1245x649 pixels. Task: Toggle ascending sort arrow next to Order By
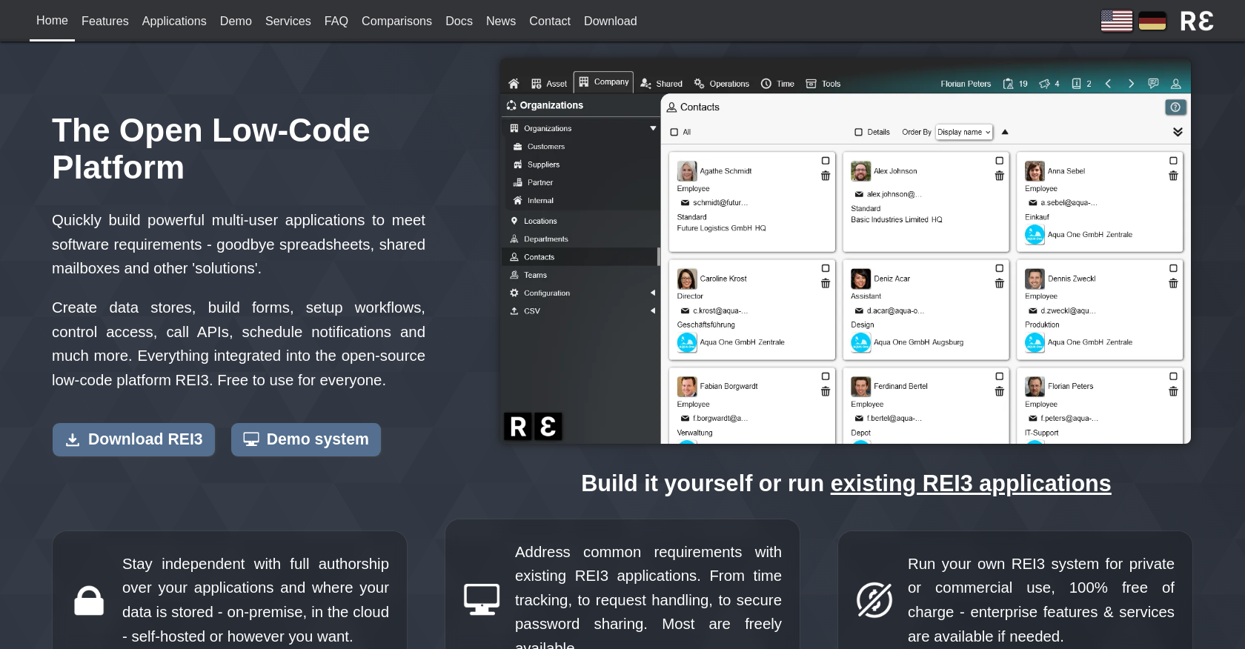click(1005, 132)
